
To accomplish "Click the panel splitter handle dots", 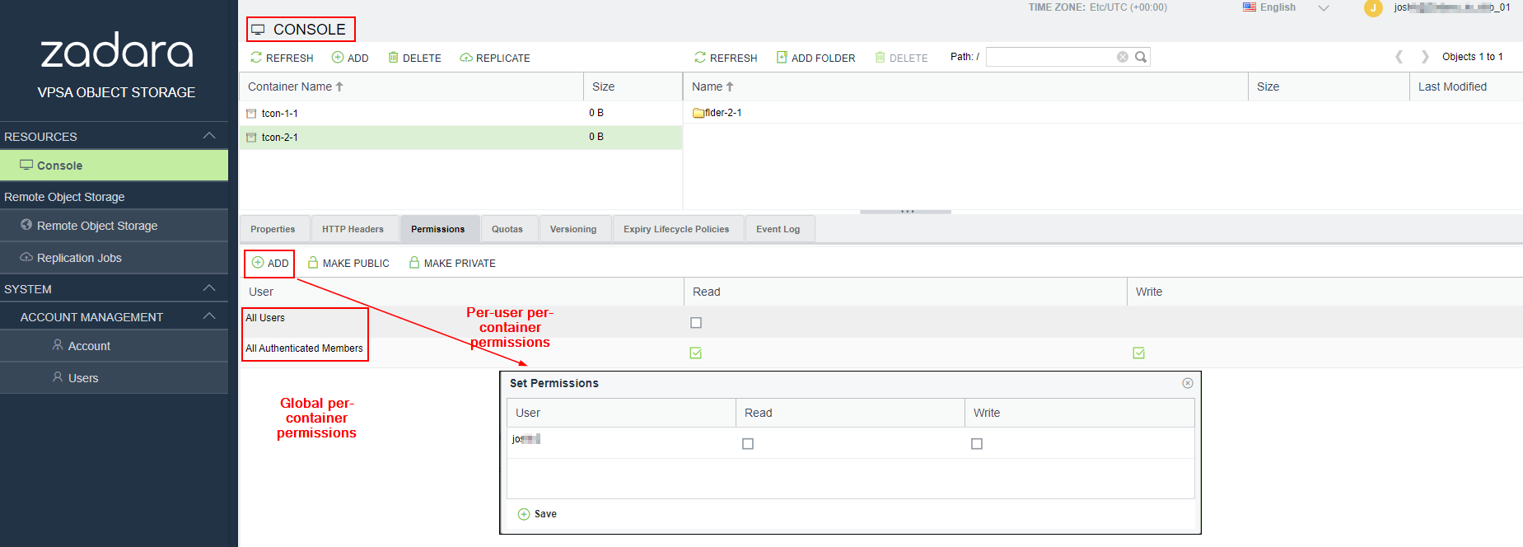I will 907,212.
